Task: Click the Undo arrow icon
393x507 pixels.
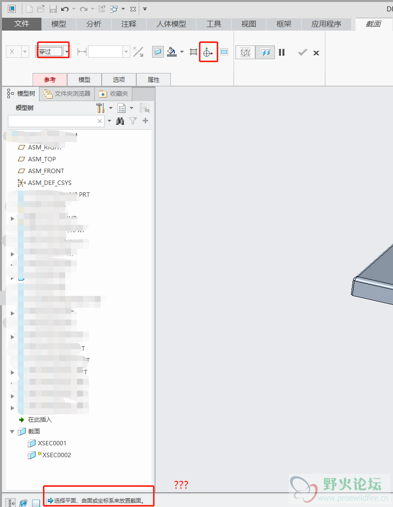Action: [65, 9]
